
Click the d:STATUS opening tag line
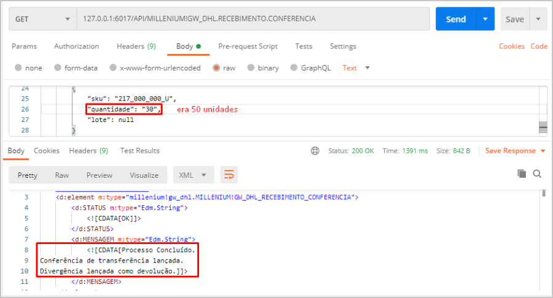(x=130, y=208)
